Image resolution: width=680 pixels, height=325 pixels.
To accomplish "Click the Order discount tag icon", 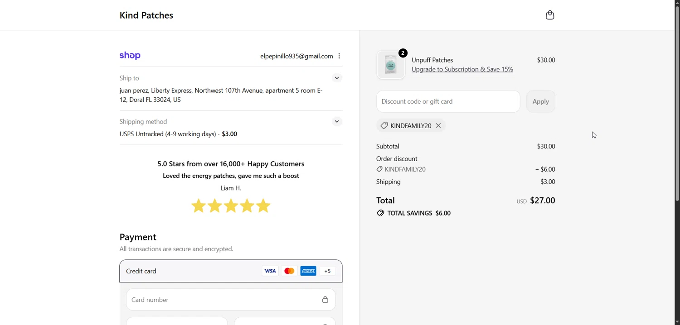I will [x=379, y=169].
